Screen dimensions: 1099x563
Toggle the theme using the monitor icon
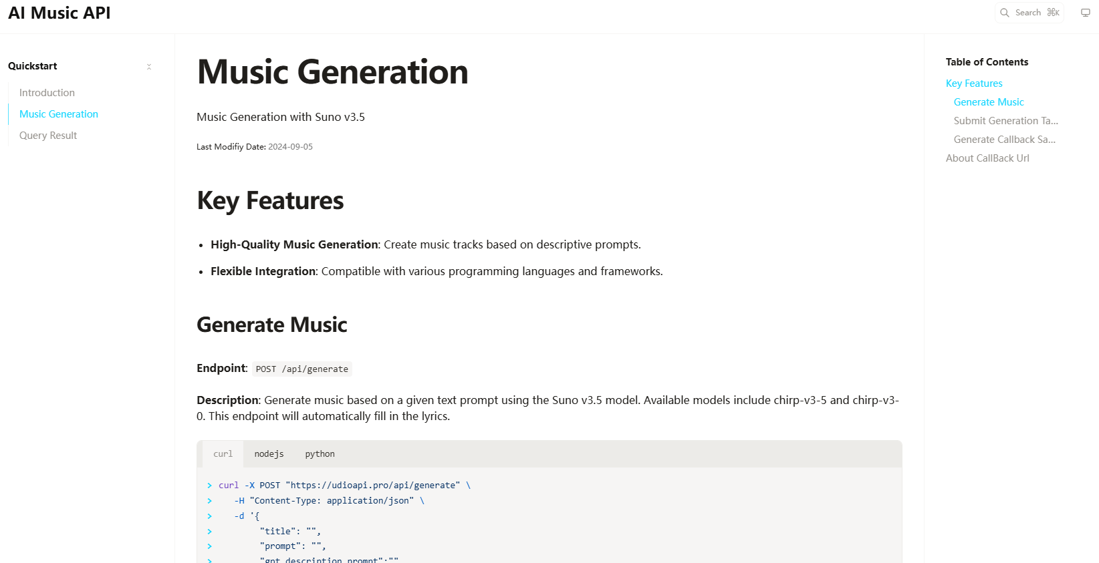(x=1086, y=13)
